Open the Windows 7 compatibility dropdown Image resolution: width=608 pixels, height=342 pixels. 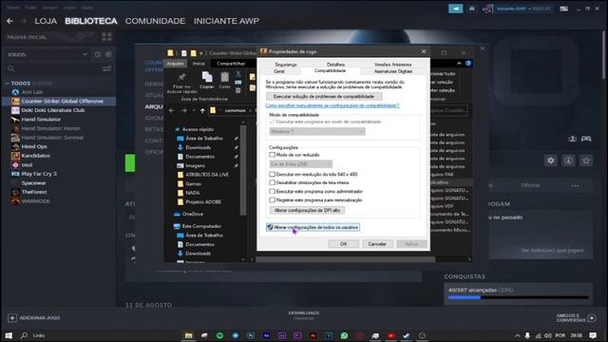[x=317, y=132]
